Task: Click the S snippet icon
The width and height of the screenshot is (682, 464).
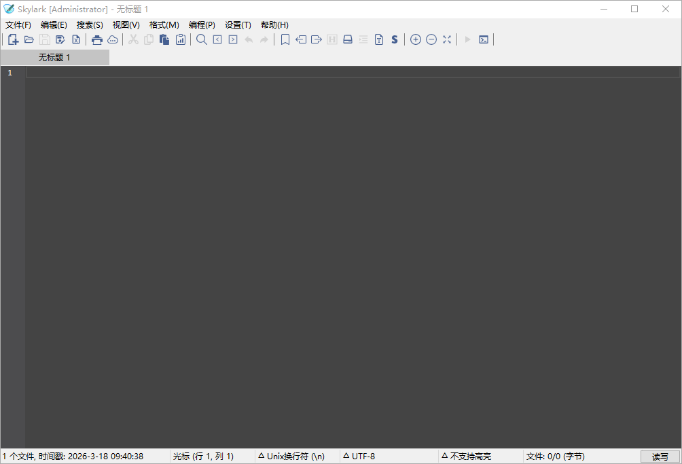Action: [x=394, y=39]
